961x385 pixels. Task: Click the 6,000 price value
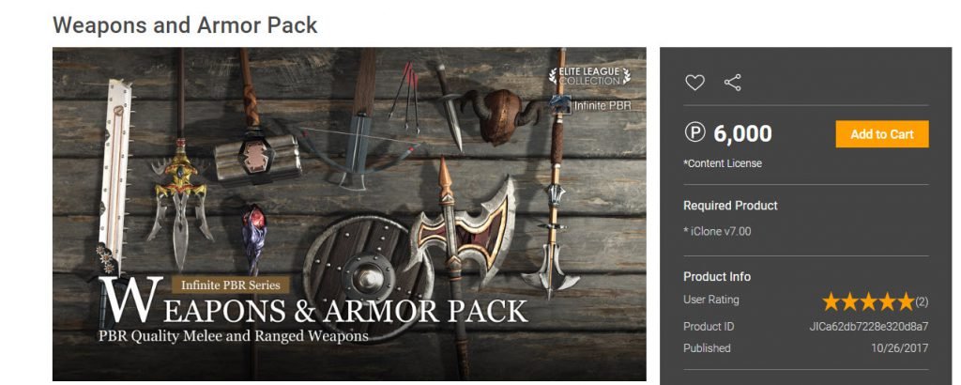pos(743,133)
